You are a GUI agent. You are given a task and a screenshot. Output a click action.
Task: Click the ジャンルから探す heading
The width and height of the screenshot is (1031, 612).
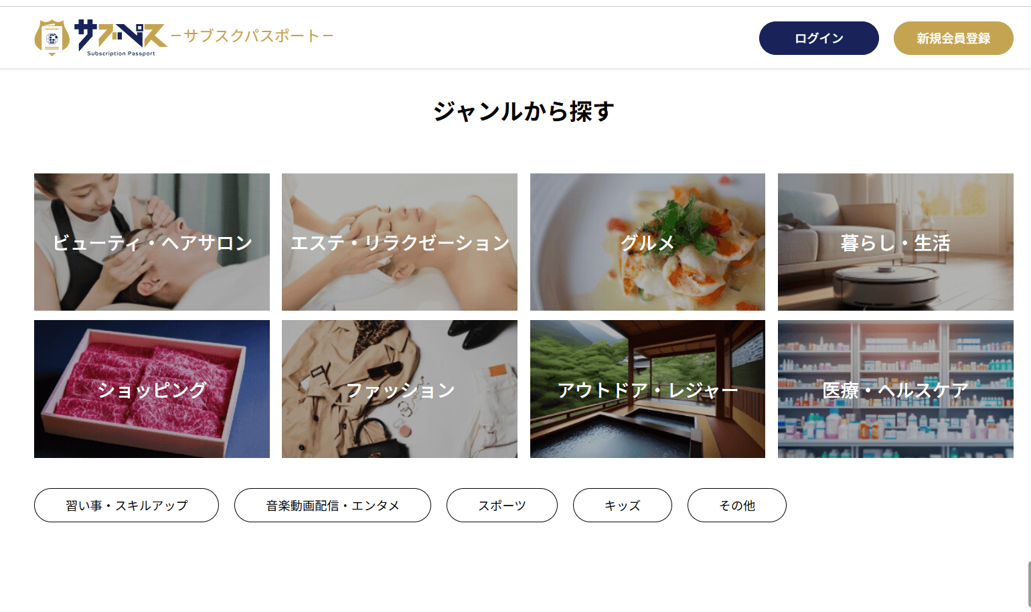tap(524, 111)
